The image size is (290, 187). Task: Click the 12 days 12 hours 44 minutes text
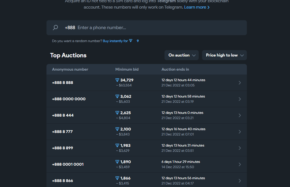(x=183, y=80)
